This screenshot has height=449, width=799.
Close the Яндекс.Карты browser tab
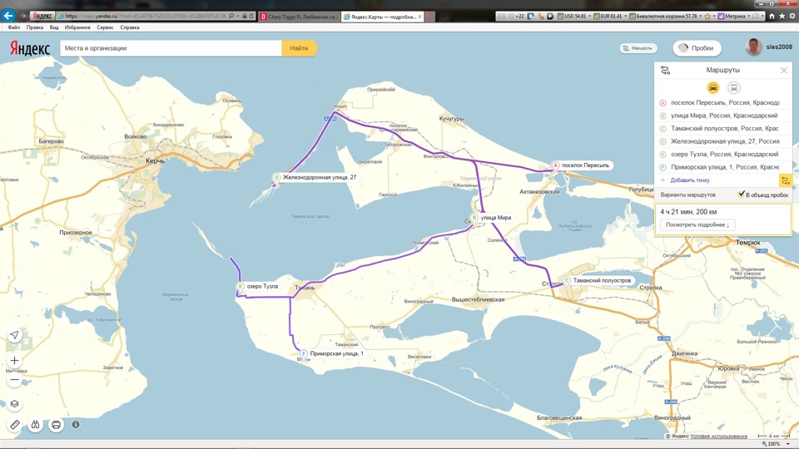[x=419, y=17]
